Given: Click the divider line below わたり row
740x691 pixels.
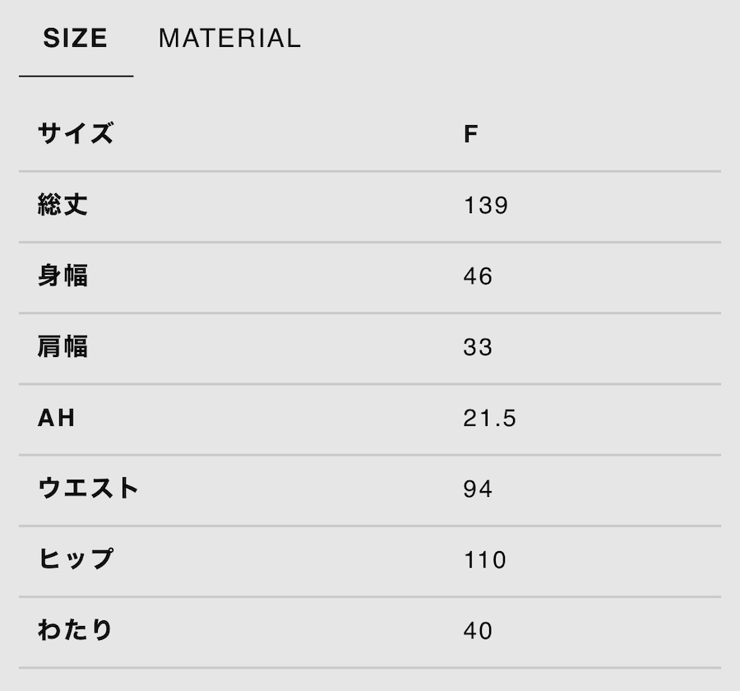Looking at the screenshot, I should 370,667.
